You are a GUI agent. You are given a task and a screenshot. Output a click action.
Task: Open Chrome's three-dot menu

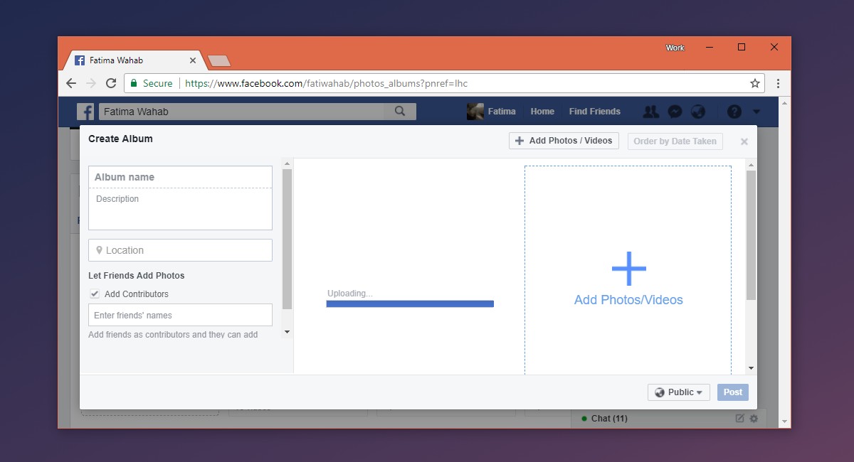tap(778, 83)
